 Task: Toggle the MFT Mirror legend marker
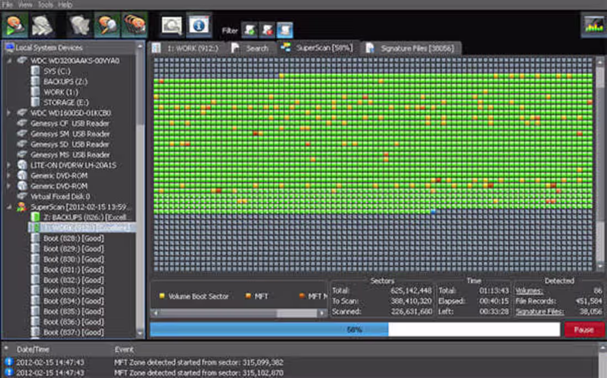pyautogui.click(x=302, y=296)
